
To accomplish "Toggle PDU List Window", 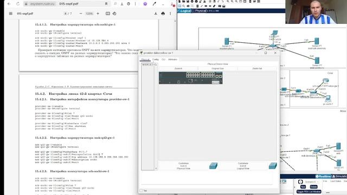I will click(309, 192).
